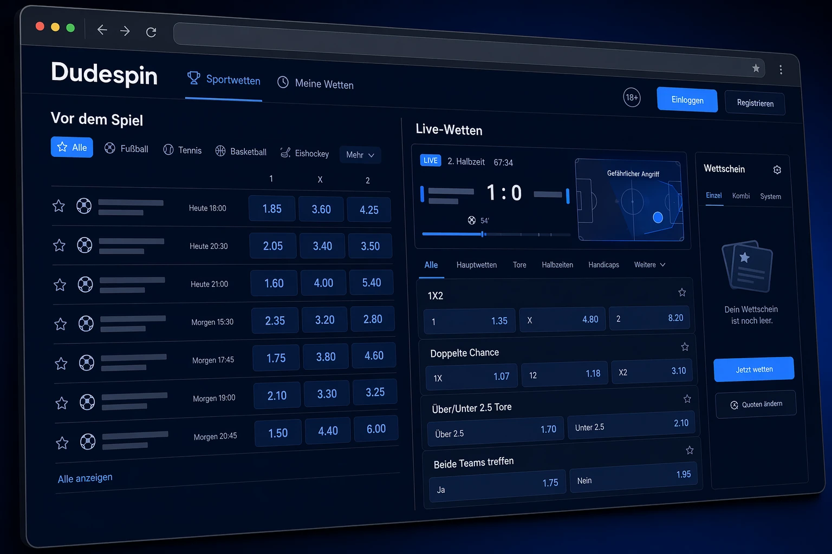Filter pre-match games by Fußball
Screen dimensions: 832x554
point(126,148)
